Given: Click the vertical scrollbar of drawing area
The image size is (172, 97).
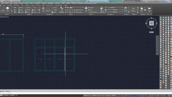Looking at the screenshot, I should pyautogui.click(x=157, y=45).
